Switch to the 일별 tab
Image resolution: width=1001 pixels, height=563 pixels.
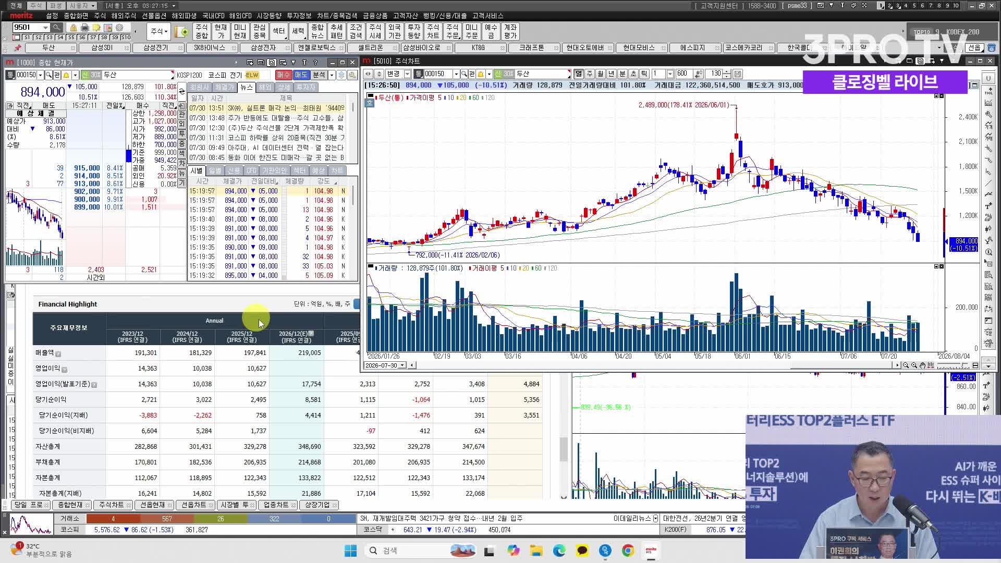[x=215, y=171]
